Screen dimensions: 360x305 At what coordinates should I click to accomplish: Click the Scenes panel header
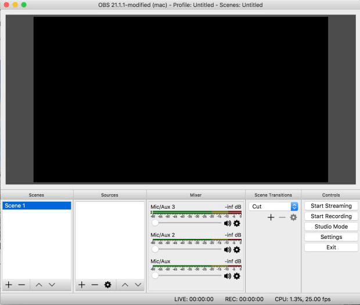(x=36, y=195)
